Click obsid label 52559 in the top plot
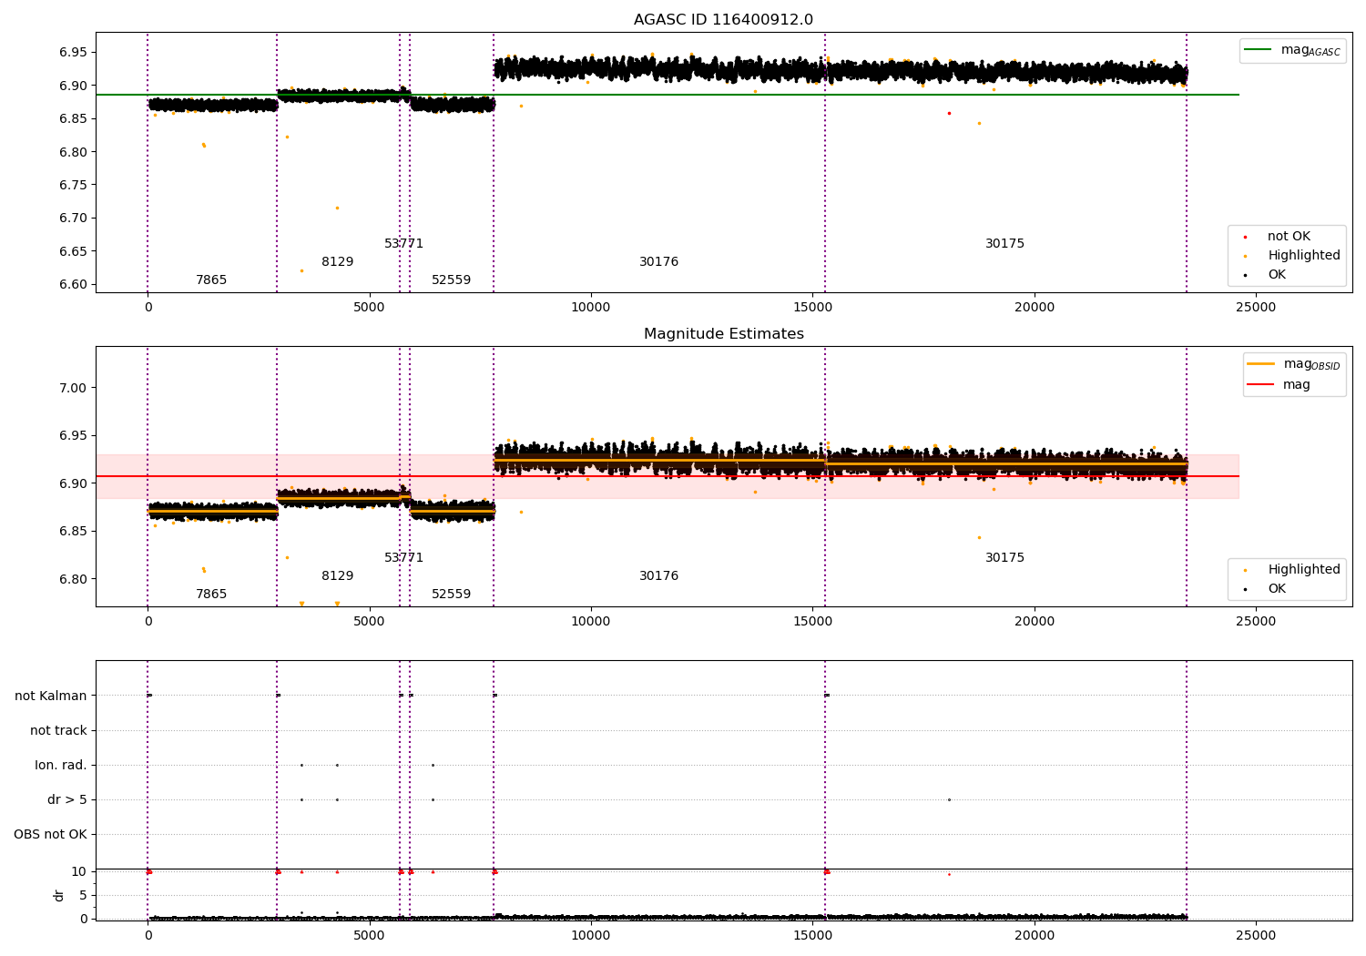Image resolution: width=1366 pixels, height=956 pixels. [451, 280]
